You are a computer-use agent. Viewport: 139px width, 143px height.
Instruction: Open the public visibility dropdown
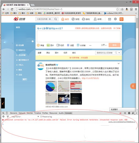(x=104, y=45)
